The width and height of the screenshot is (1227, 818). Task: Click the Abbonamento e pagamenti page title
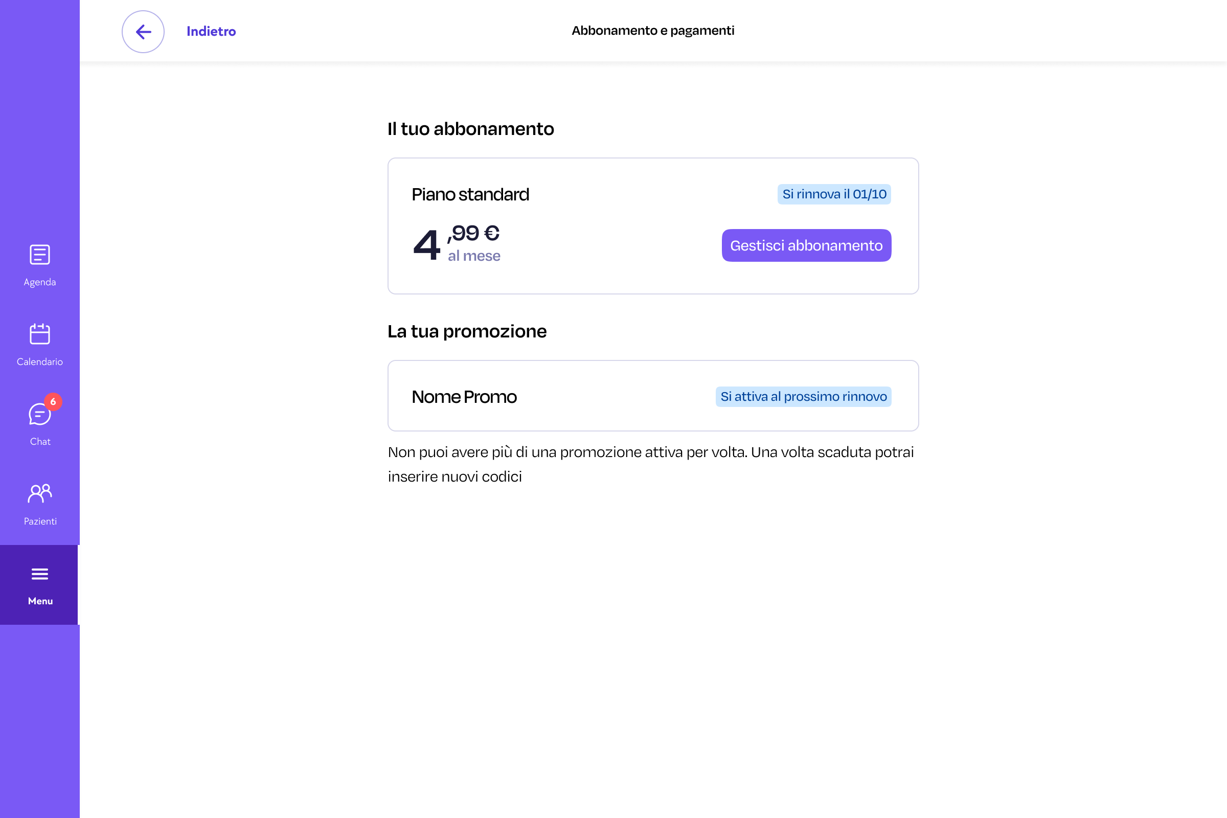tap(653, 31)
